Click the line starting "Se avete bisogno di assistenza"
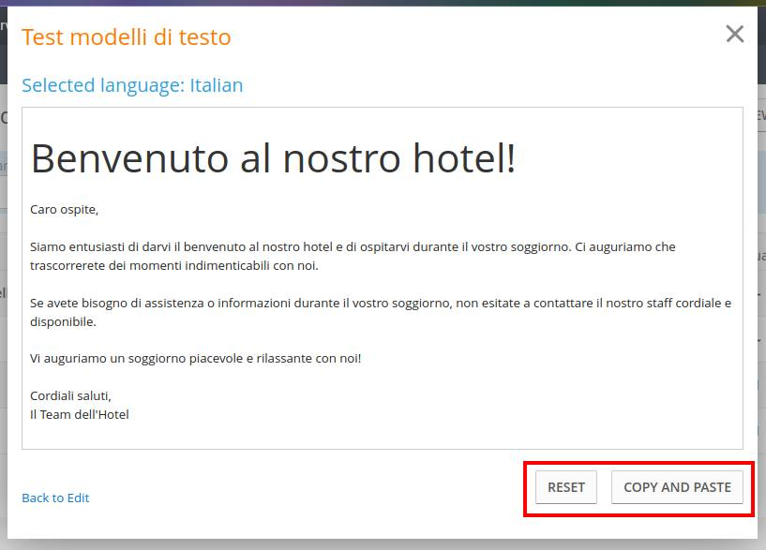This screenshot has width=766, height=550. pos(380,303)
